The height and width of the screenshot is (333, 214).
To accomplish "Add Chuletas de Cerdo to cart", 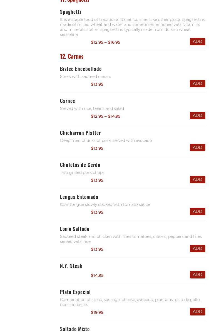I will tap(197, 179).
